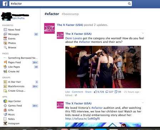Click the App Center icon
The height and width of the screenshot is (130, 160).
pos(5,101)
